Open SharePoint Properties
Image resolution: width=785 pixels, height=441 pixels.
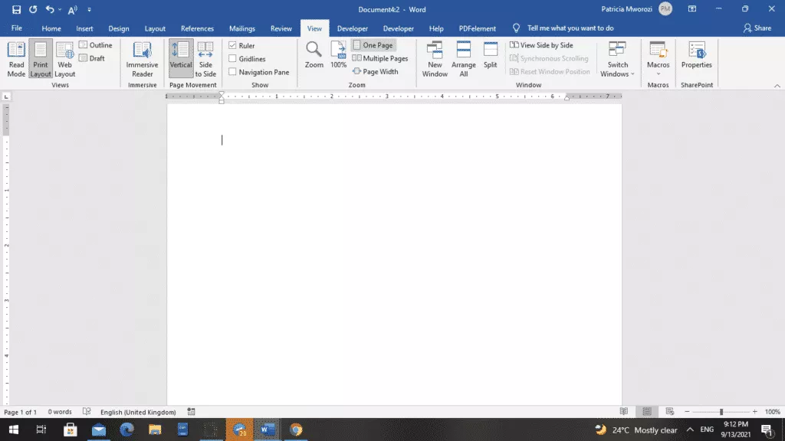(x=696, y=55)
